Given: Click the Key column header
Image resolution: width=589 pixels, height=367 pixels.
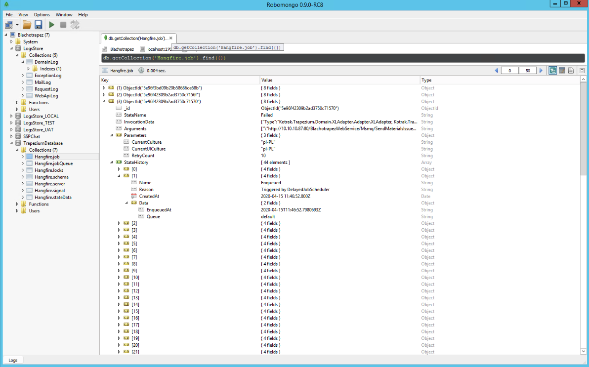Looking at the screenshot, I should coord(180,80).
